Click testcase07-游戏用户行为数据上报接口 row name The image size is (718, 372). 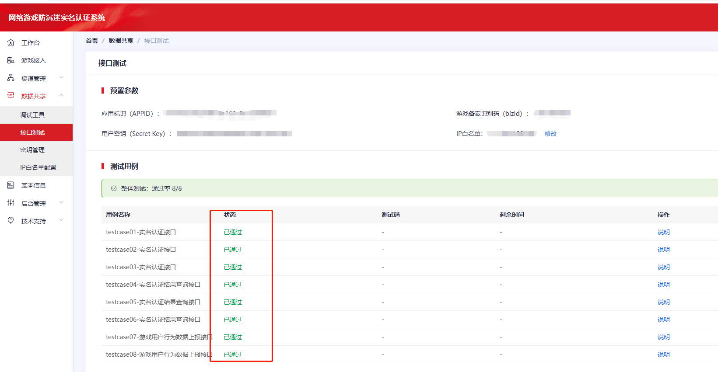tap(159, 337)
